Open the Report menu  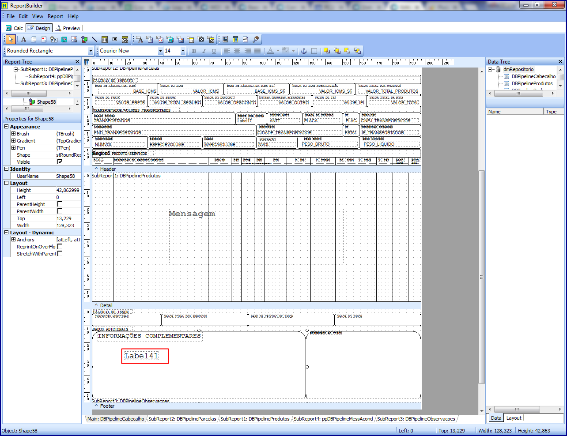tap(55, 16)
